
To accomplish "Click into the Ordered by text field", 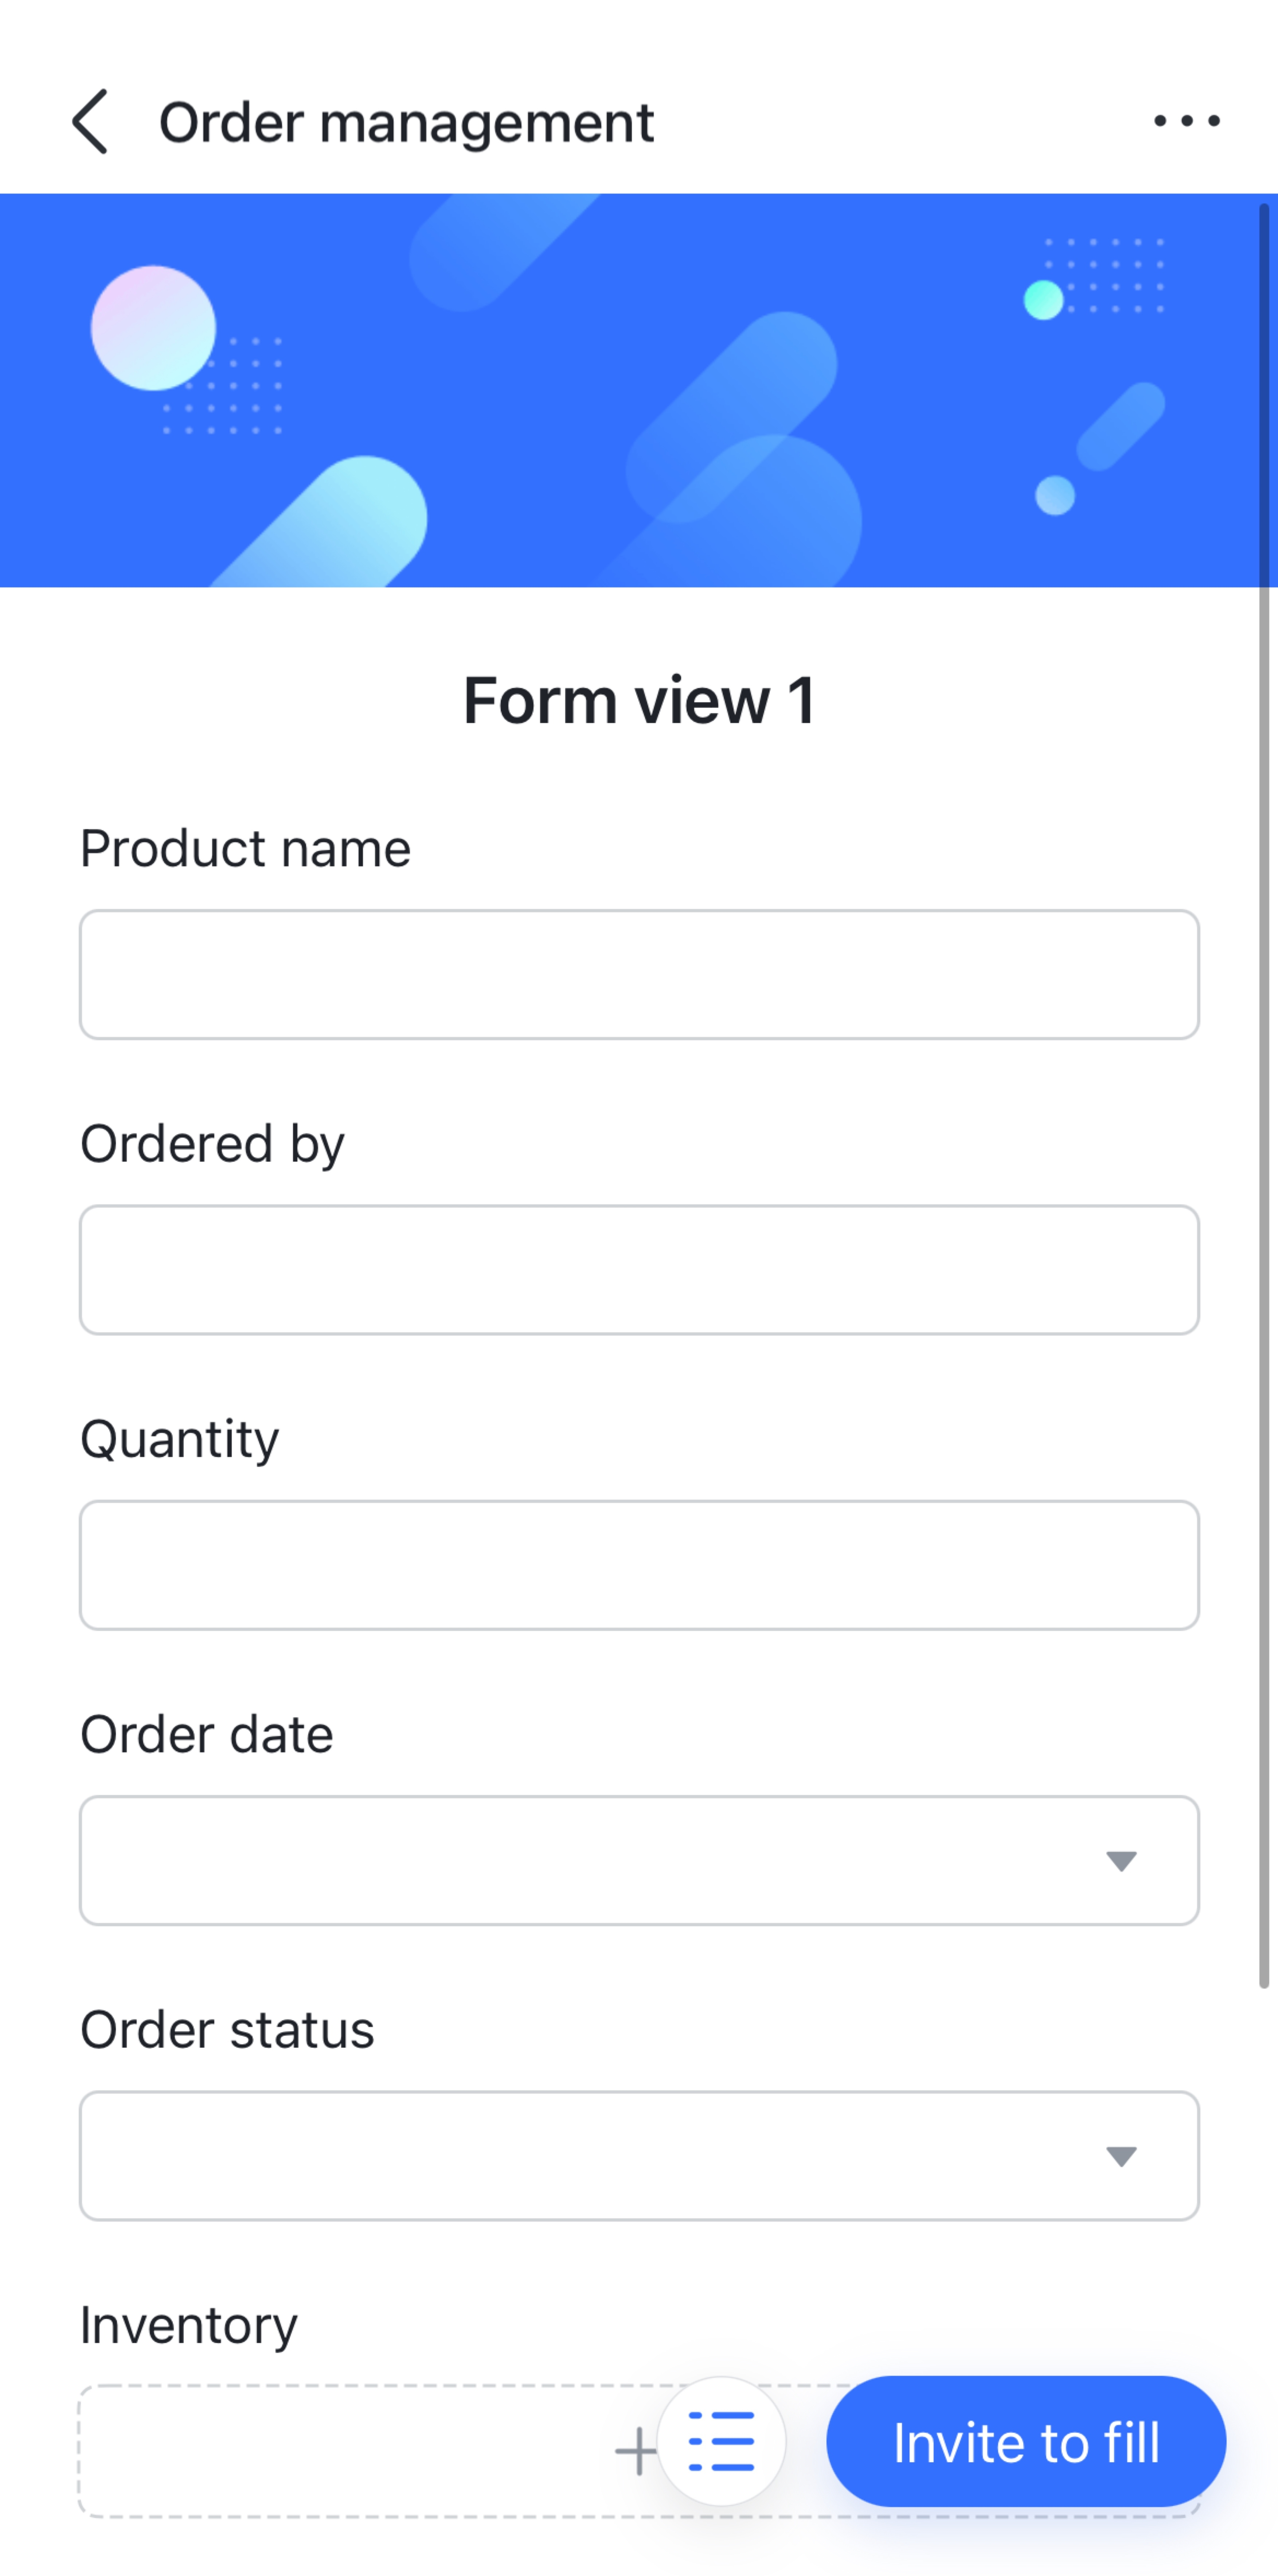I will tap(638, 1270).
